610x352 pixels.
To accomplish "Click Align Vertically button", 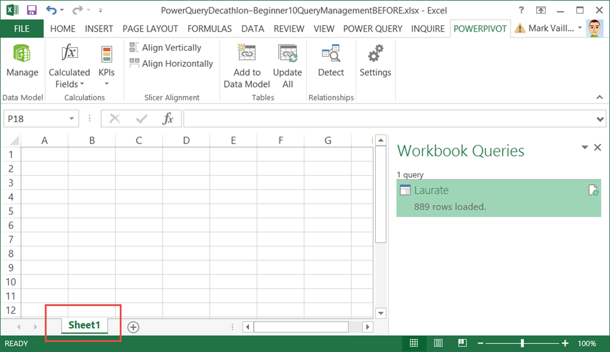I will pyautogui.click(x=166, y=48).
